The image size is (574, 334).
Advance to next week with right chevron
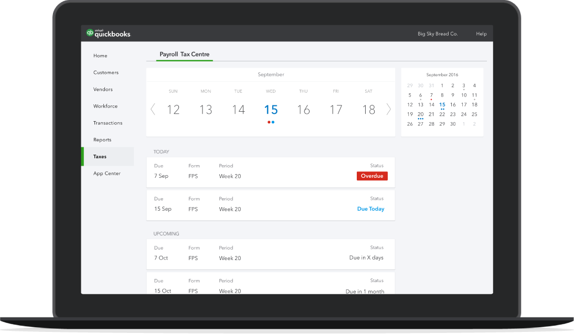388,109
